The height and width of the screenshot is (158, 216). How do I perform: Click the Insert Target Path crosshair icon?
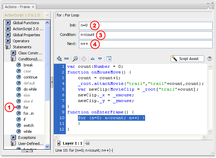click(x=84, y=58)
